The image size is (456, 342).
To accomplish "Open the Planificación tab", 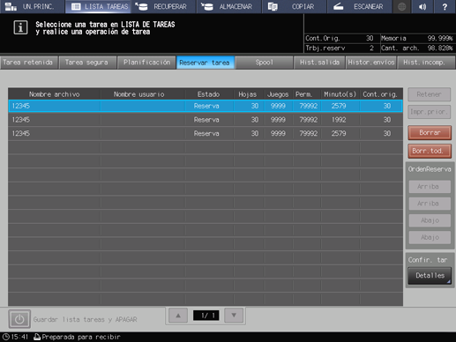I will (146, 63).
